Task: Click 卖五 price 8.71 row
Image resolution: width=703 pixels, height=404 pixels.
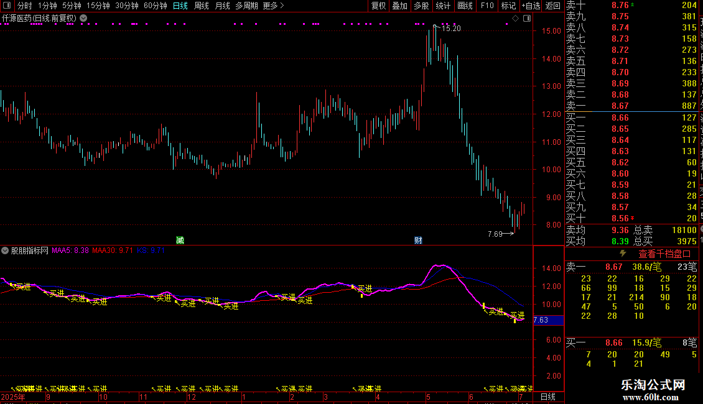Action: (x=631, y=61)
